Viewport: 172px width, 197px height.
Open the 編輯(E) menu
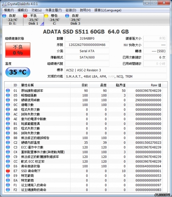pos(23,10)
